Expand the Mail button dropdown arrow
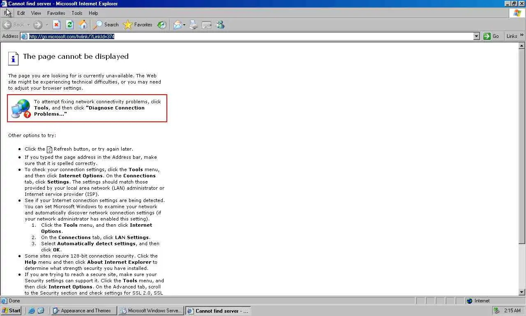The width and height of the screenshot is (526, 316). click(185, 25)
